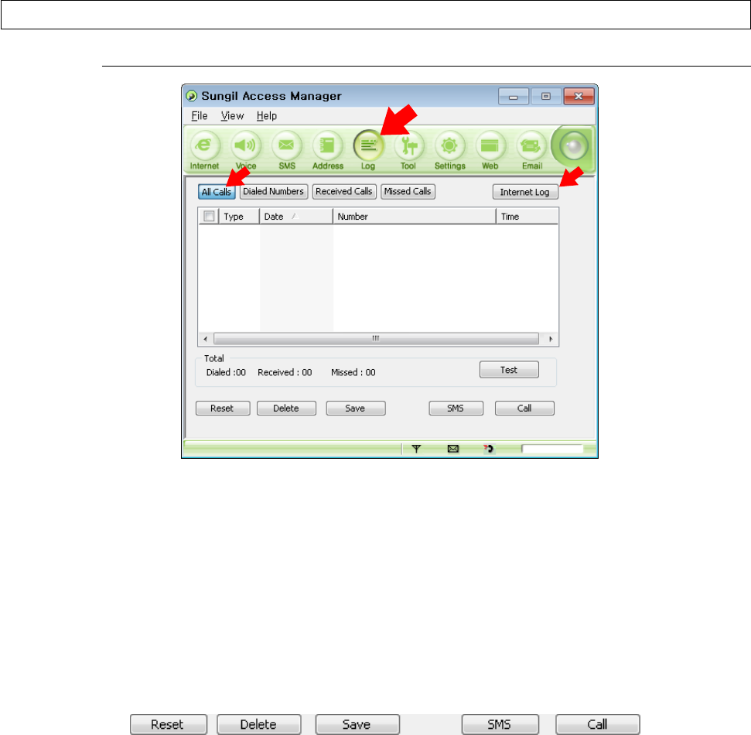Open the Email toolbar icon
The image size is (751, 735).
pyautogui.click(x=531, y=145)
